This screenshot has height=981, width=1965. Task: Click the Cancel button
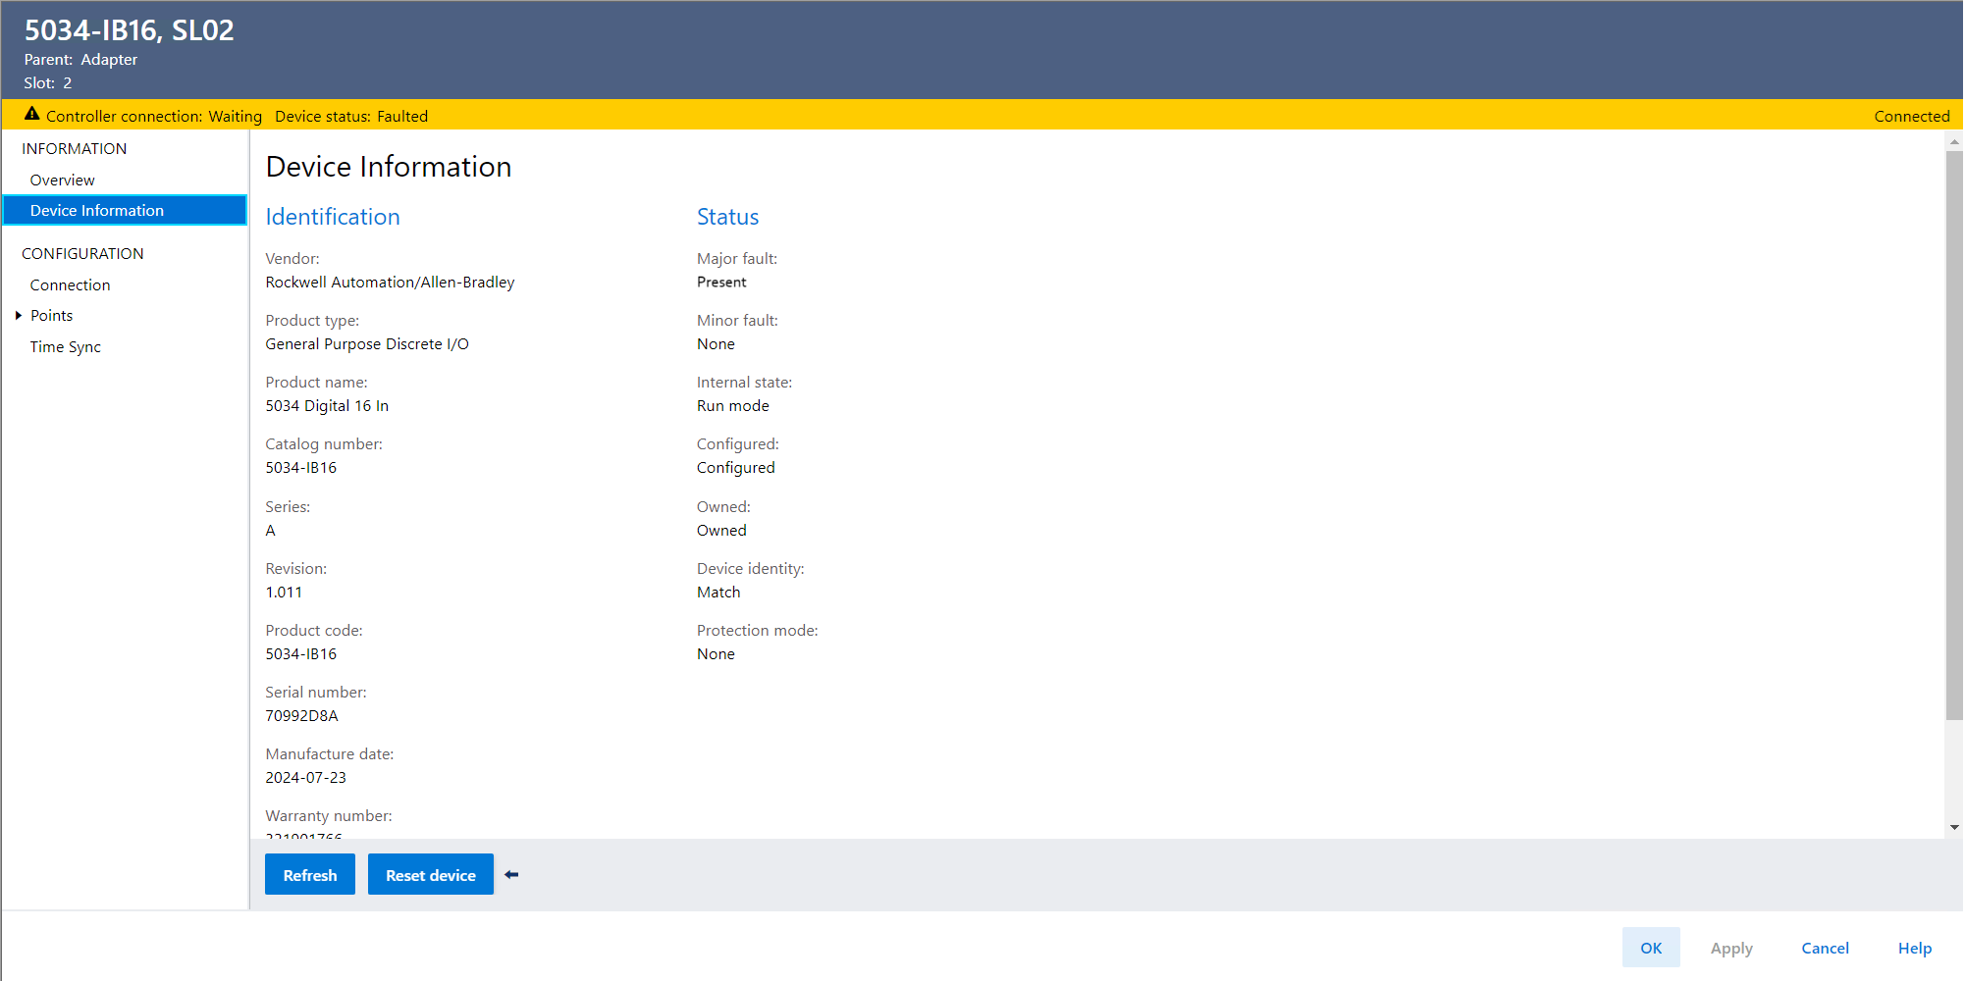[x=1825, y=948]
